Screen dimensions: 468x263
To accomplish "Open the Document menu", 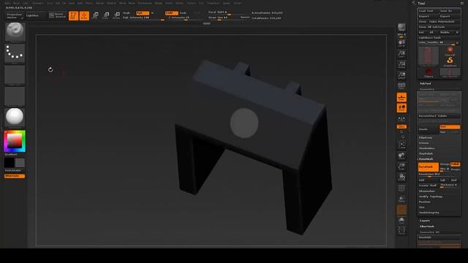I will click(x=38, y=3).
